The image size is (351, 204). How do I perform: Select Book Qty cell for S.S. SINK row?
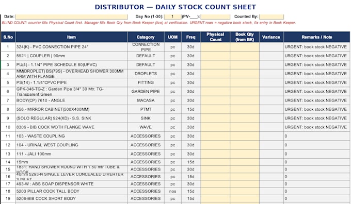(245, 118)
